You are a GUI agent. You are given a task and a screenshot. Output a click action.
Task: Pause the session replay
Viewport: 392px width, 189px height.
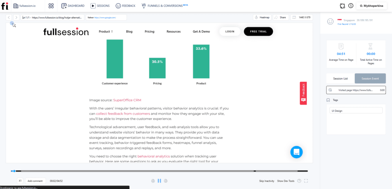159,181
